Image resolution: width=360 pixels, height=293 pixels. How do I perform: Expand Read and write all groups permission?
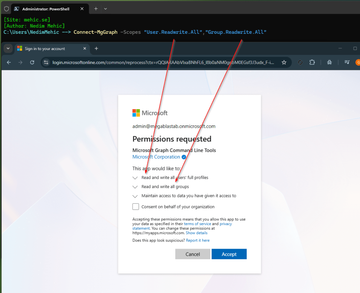click(135, 187)
